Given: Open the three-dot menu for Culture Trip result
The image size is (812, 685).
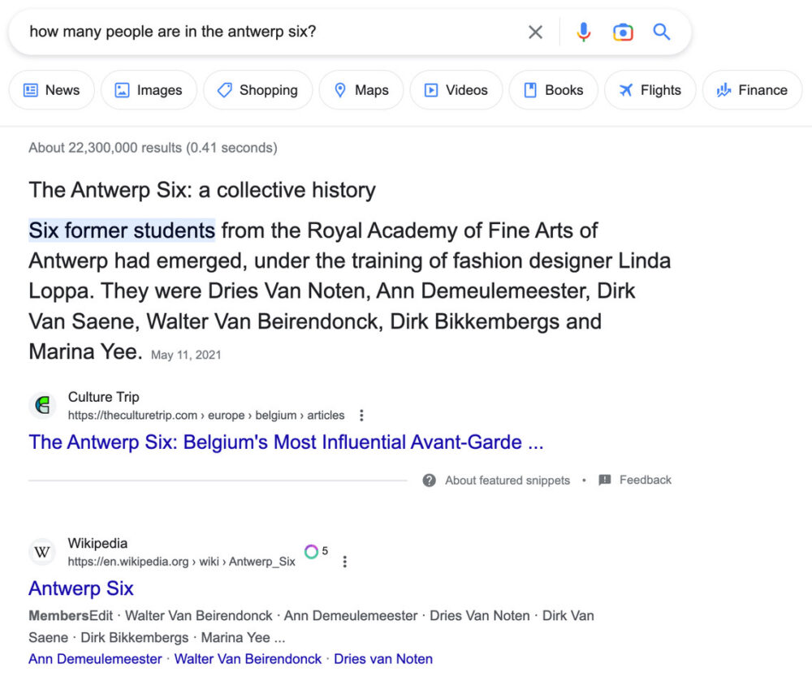Looking at the screenshot, I should pyautogui.click(x=361, y=416).
